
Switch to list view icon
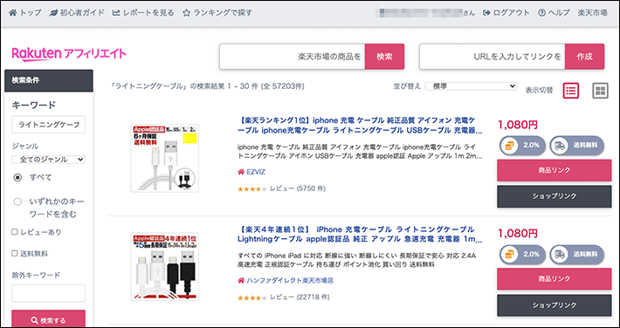tap(570, 91)
